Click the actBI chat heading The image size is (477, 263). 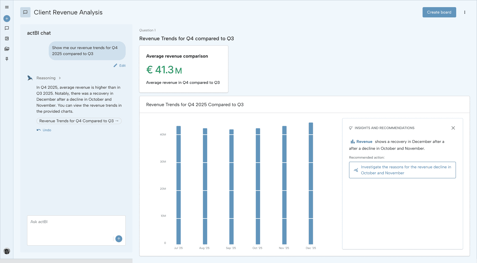39,33
